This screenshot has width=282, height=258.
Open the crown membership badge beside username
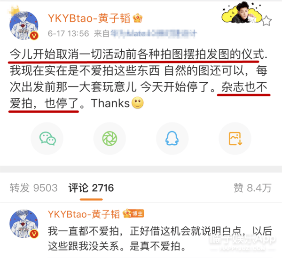(138, 18)
